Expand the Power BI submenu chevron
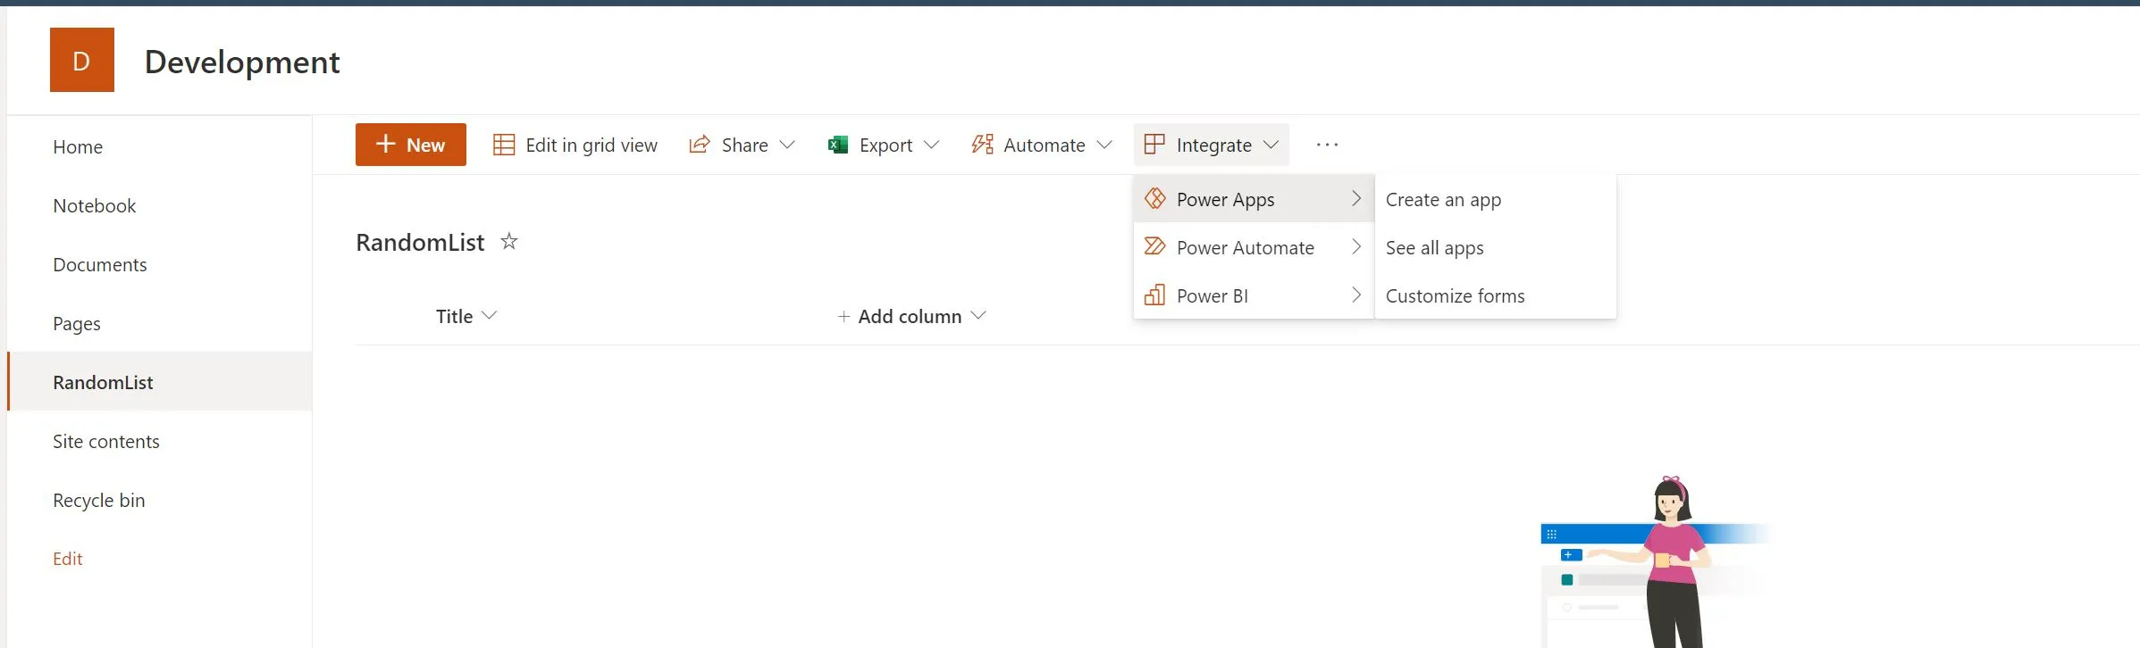Viewport: 2140px width, 648px height. (x=1355, y=295)
